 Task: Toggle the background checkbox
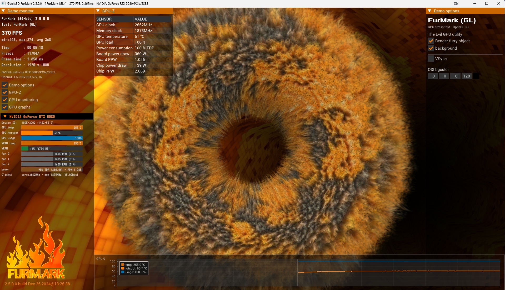coord(431,48)
